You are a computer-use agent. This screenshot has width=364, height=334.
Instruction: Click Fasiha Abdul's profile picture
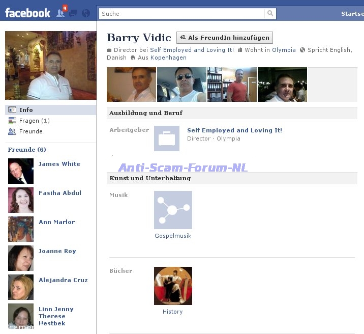[x=21, y=200]
